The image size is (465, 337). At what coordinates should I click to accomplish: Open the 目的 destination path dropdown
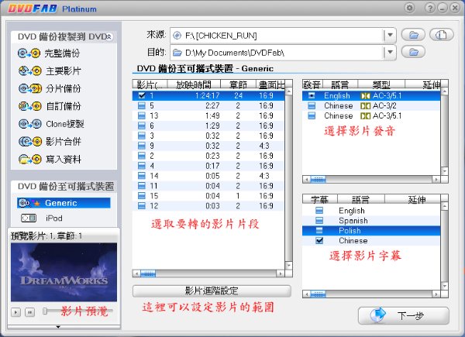tap(389, 53)
